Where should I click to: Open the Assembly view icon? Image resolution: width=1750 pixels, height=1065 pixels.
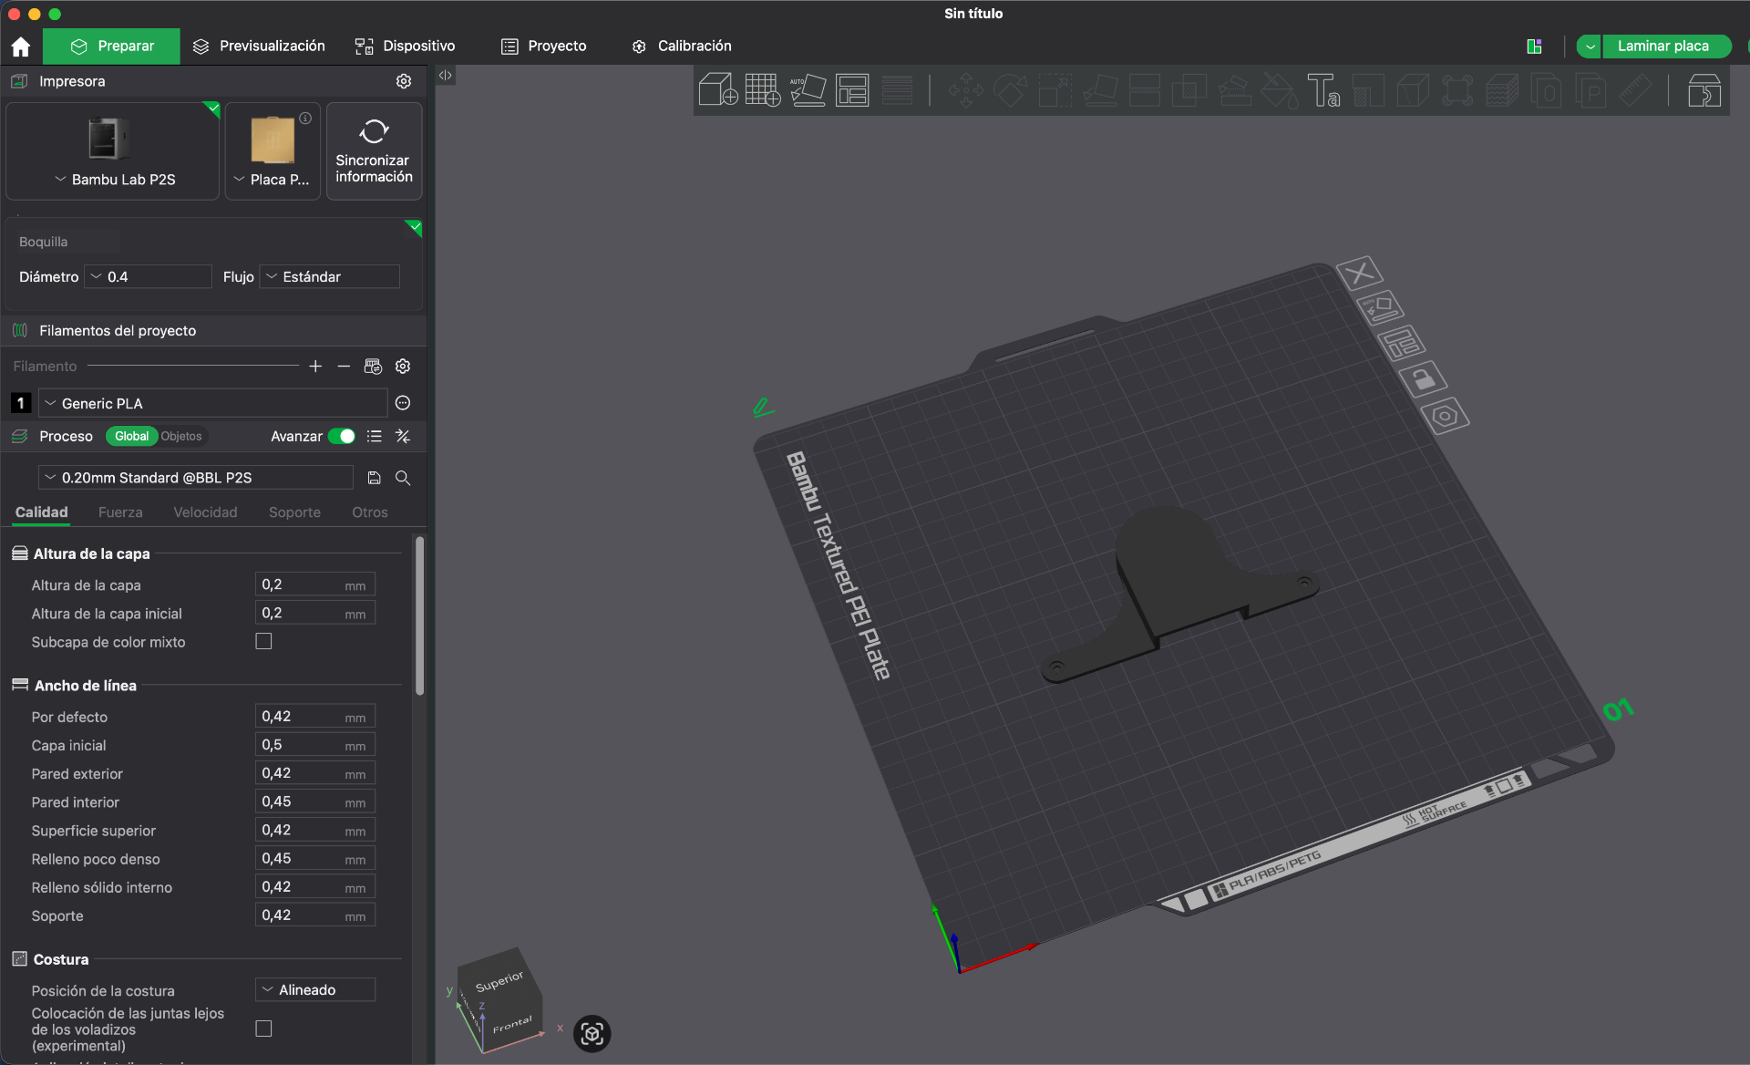point(1704,90)
